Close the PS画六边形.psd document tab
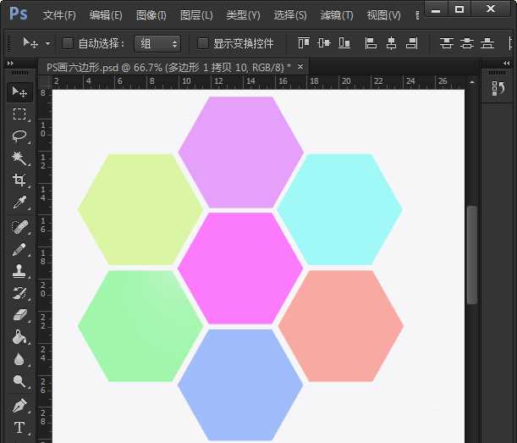 click(x=300, y=66)
